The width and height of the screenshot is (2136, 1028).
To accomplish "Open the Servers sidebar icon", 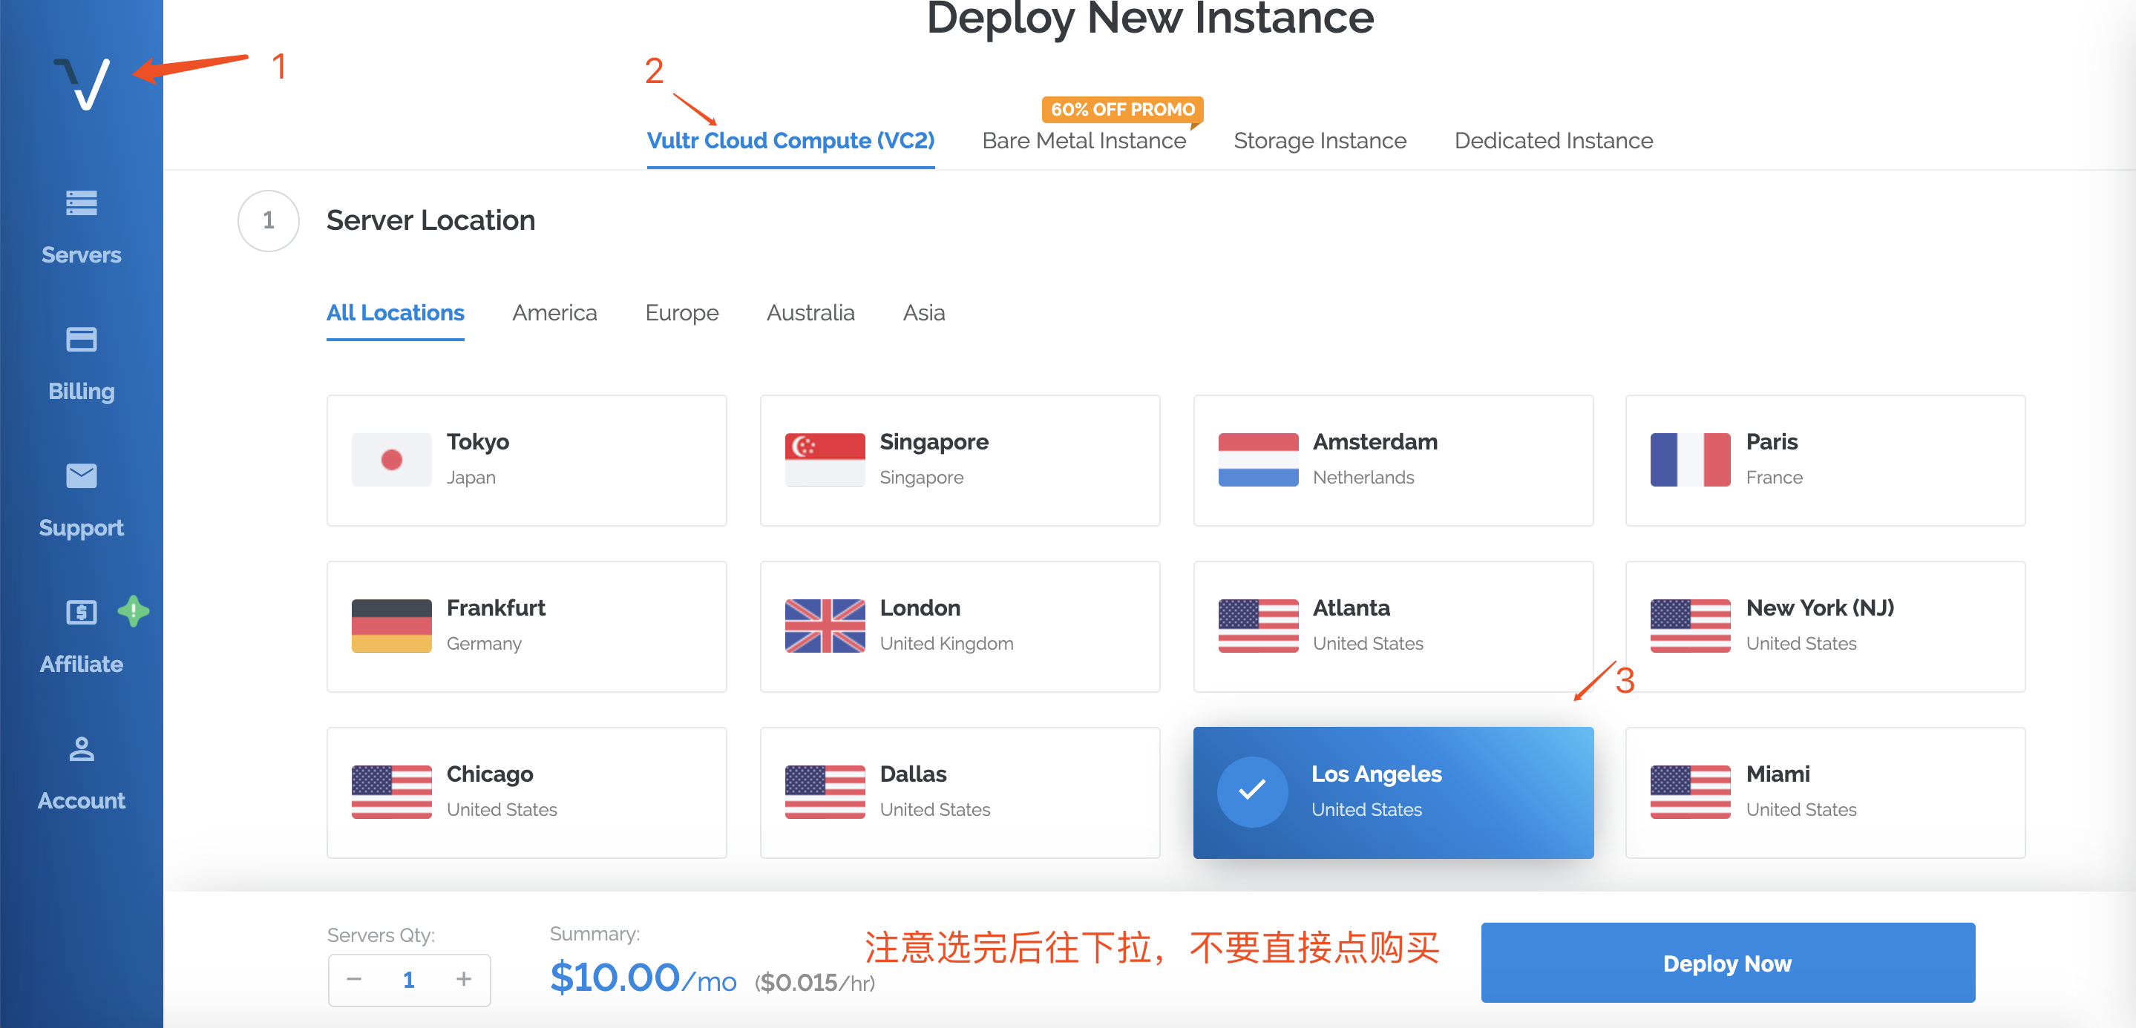I will (81, 203).
